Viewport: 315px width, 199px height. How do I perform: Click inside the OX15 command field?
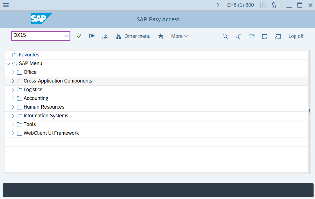(x=37, y=36)
